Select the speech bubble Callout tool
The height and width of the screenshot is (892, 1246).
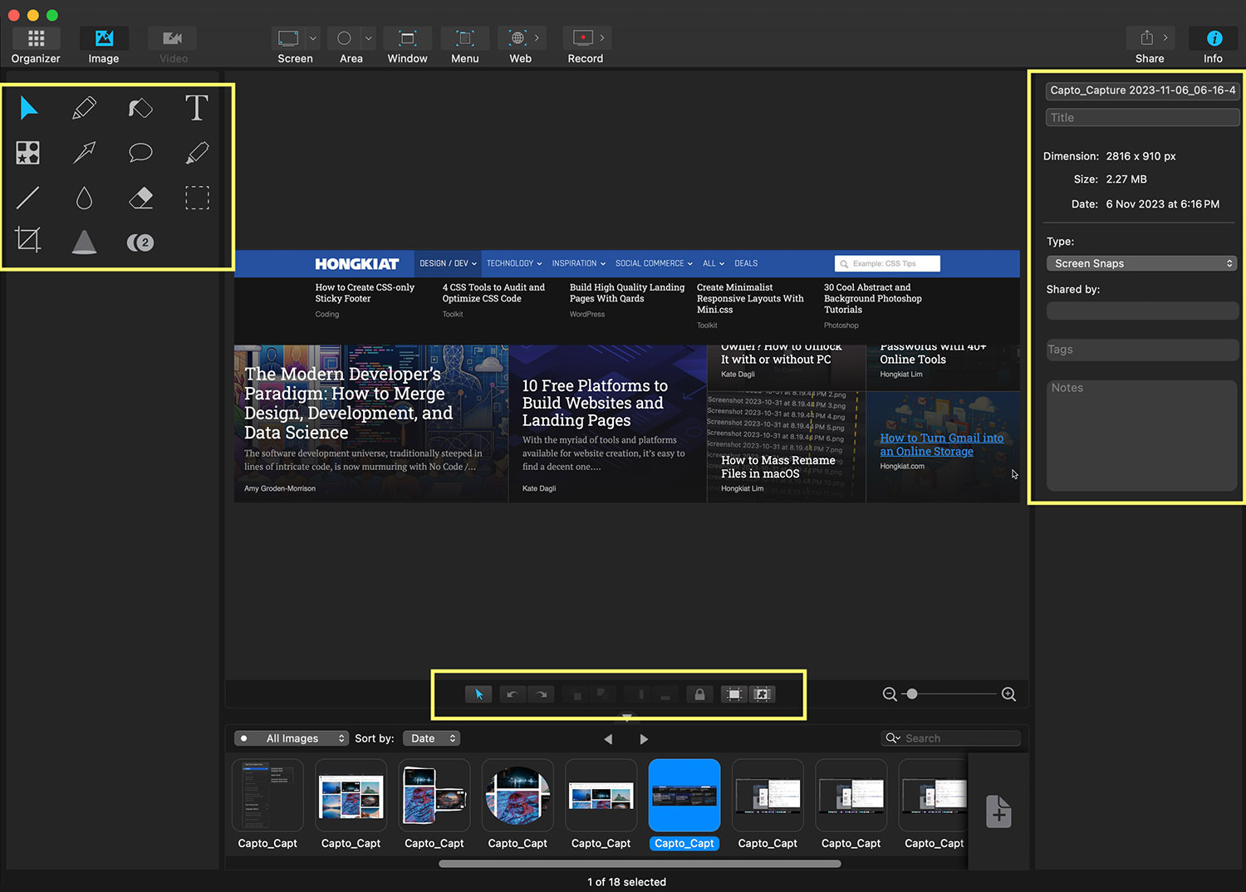[140, 153]
